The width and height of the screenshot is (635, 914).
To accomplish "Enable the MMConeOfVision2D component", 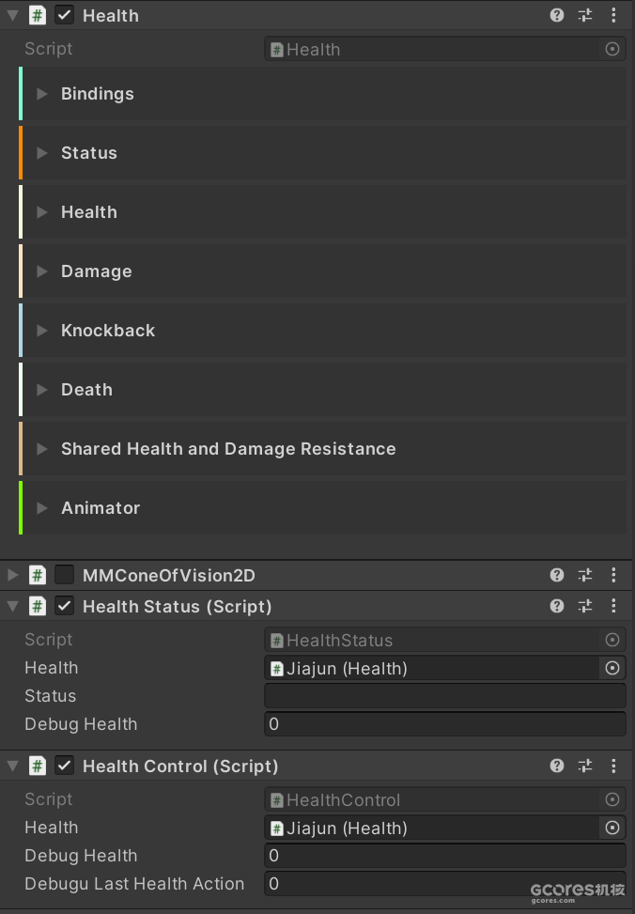I will 64,575.
